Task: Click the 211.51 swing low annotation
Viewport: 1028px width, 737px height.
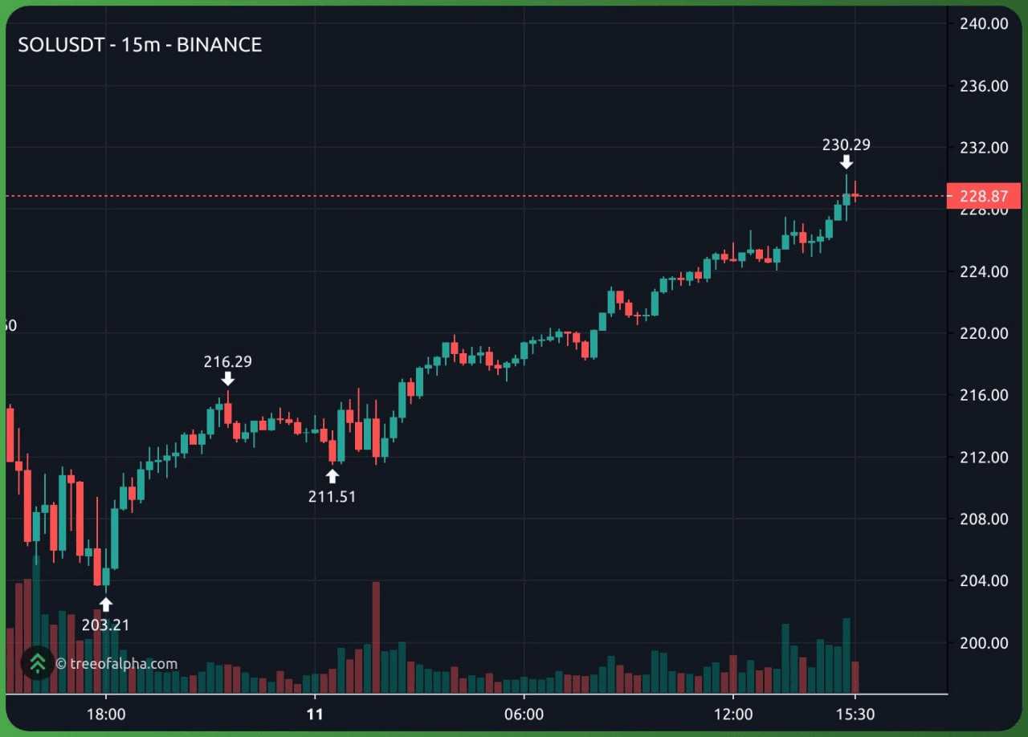Action: coord(332,497)
